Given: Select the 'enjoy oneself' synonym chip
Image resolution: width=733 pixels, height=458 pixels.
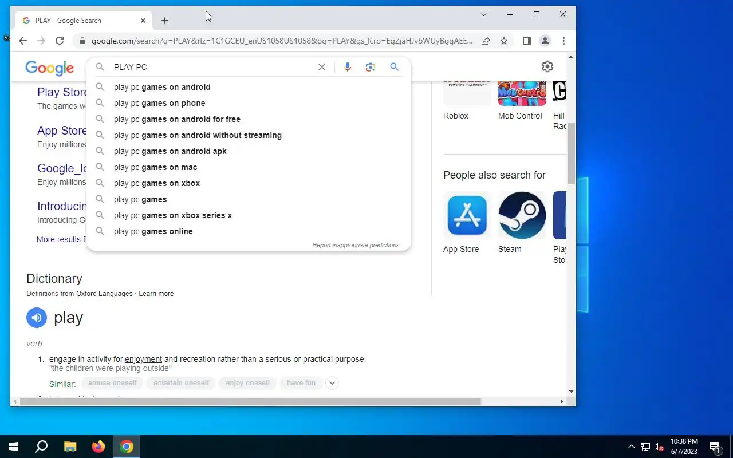Looking at the screenshot, I should point(247,383).
